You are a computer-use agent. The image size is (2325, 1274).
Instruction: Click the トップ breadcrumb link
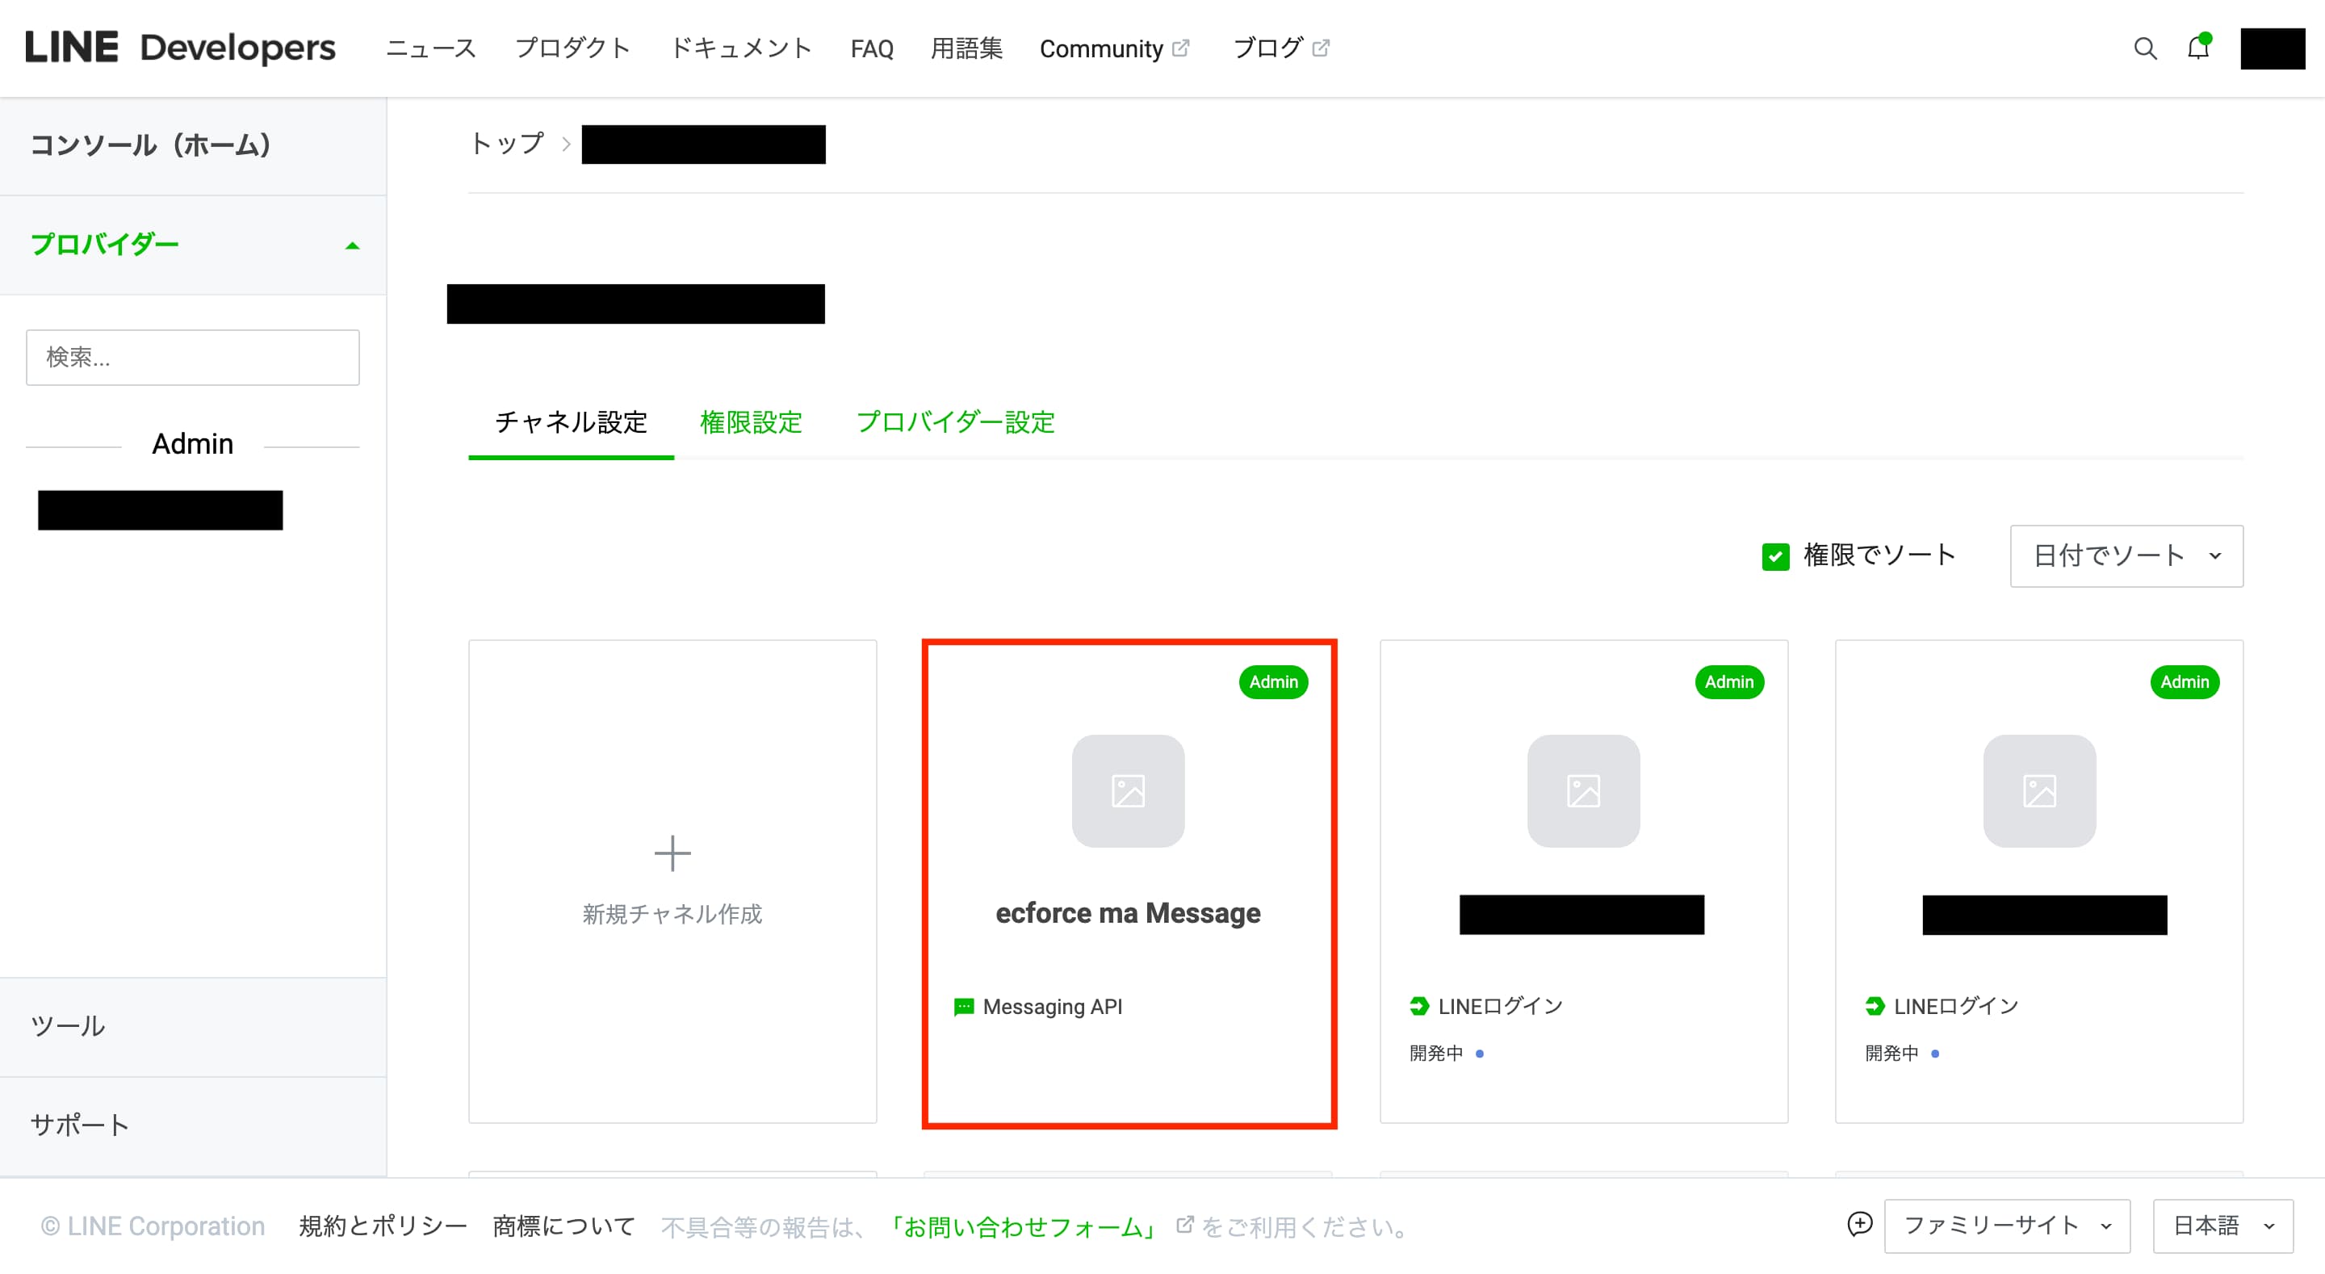pos(507,144)
